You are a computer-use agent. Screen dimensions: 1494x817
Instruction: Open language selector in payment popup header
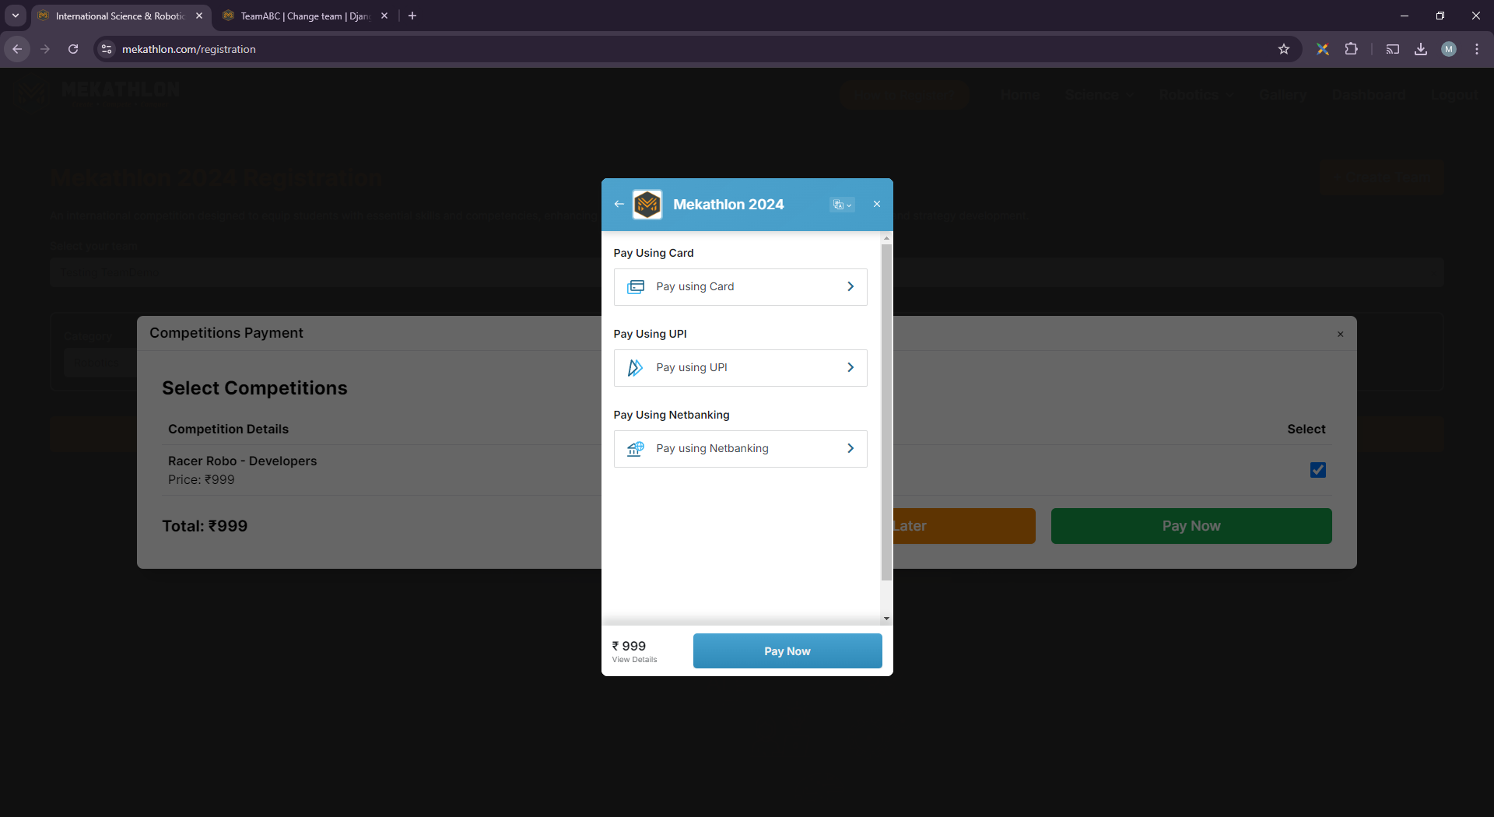tap(843, 205)
